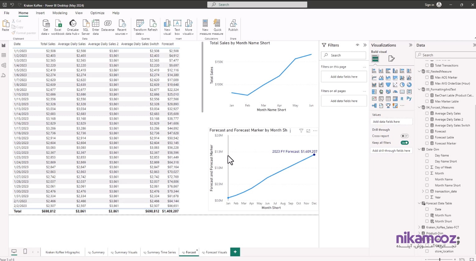476x261 pixels.
Task: Collapse the Filters pane
Action: pos(365,45)
